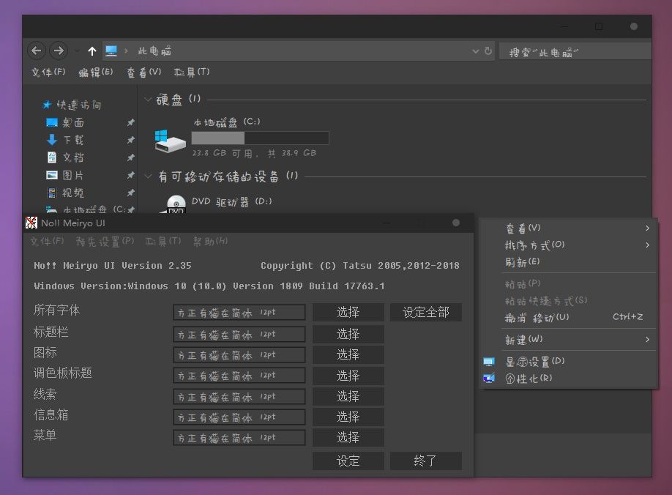Refresh the Explorer address bar

(488, 51)
